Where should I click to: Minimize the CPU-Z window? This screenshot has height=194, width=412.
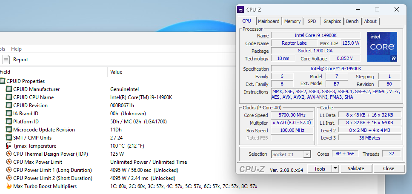point(358,9)
